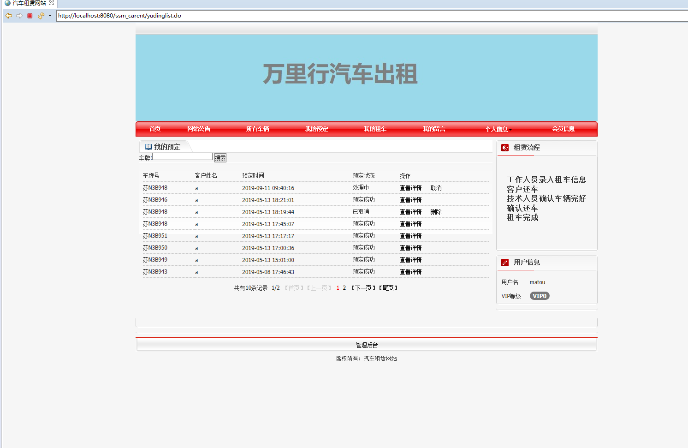Image resolution: width=688 pixels, height=448 pixels.
Task: Click the speaker icon next to 租赁流程
Action: (504, 147)
